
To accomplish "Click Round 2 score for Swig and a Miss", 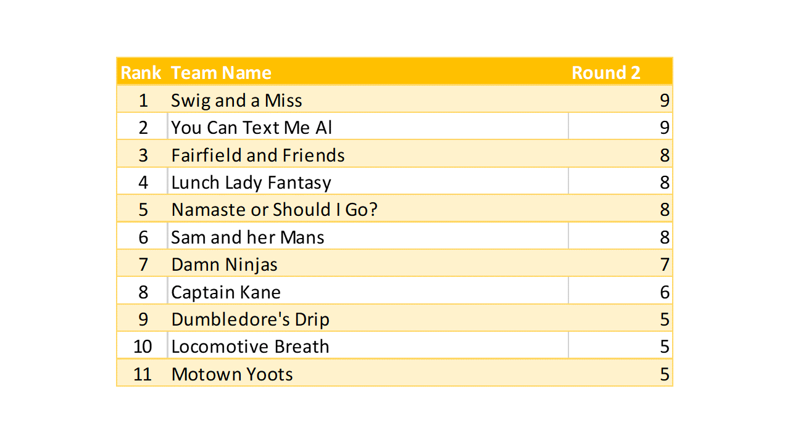I will (664, 101).
